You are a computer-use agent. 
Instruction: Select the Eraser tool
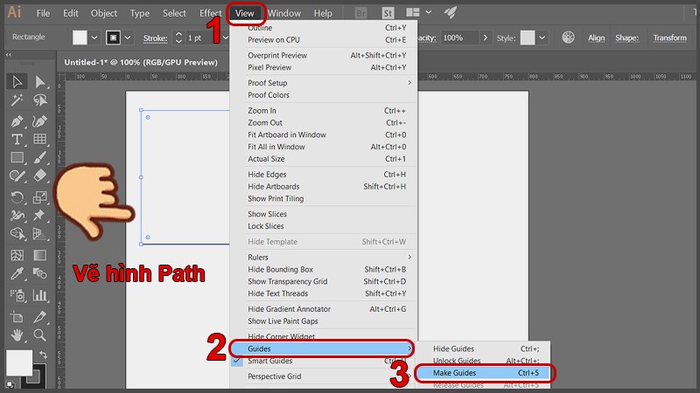tap(39, 176)
